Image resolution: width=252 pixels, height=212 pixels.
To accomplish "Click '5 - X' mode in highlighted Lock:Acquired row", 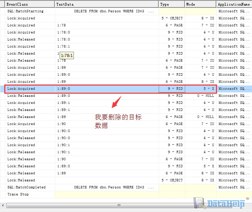I will click(209, 89).
